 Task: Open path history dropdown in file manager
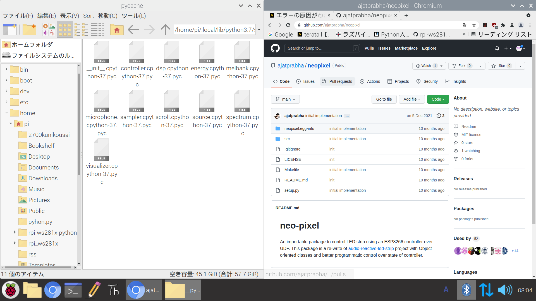click(259, 30)
